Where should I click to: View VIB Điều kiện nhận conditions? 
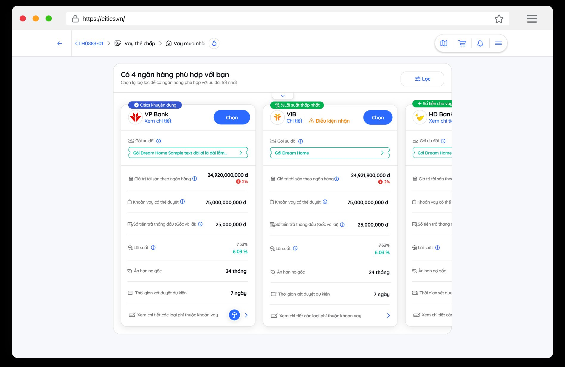click(x=329, y=121)
